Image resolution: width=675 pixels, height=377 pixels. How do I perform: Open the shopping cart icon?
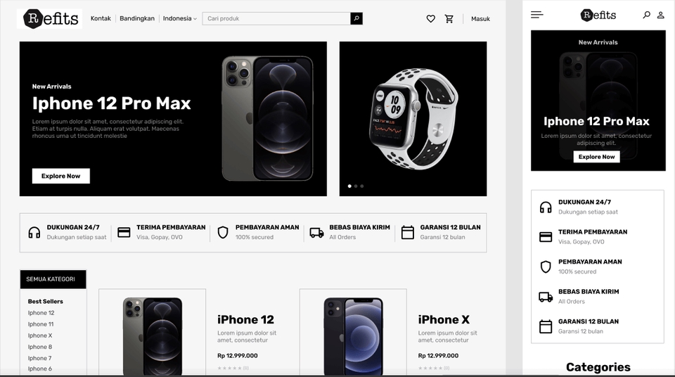(x=449, y=18)
